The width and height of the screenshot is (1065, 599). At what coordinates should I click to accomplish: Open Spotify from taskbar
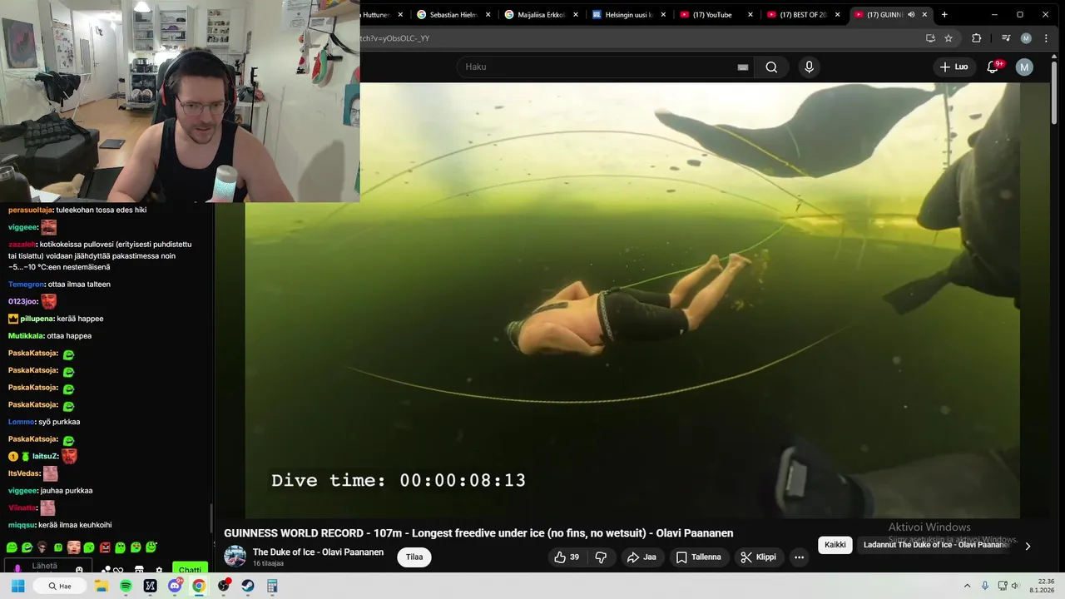pyautogui.click(x=126, y=586)
